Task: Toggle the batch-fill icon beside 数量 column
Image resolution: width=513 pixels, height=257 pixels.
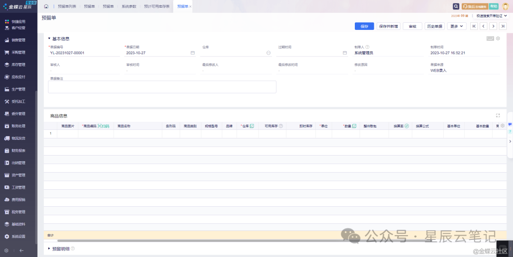Action: (x=354, y=126)
